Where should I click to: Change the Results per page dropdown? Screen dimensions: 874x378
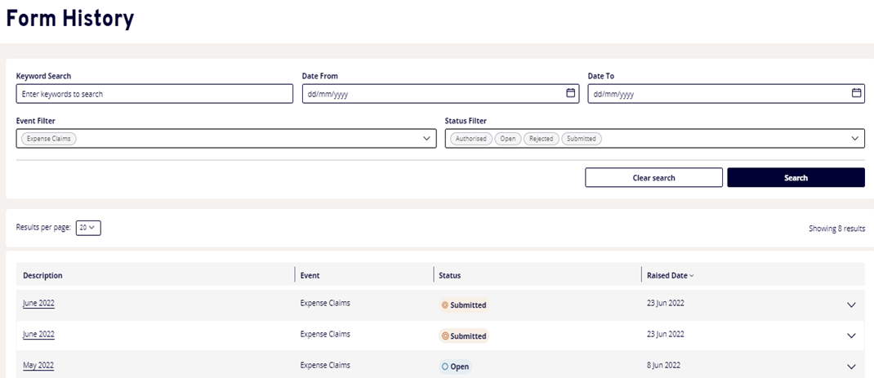tap(88, 228)
